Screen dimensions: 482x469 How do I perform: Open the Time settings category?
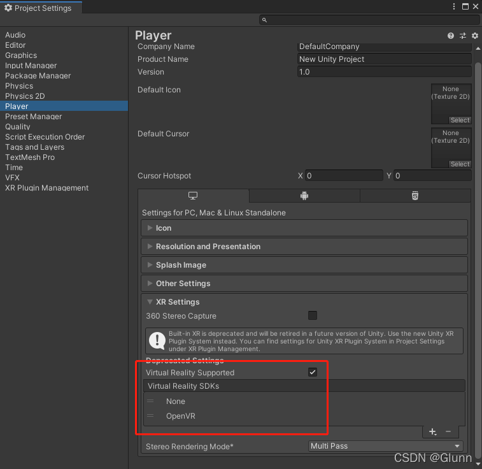click(64, 167)
